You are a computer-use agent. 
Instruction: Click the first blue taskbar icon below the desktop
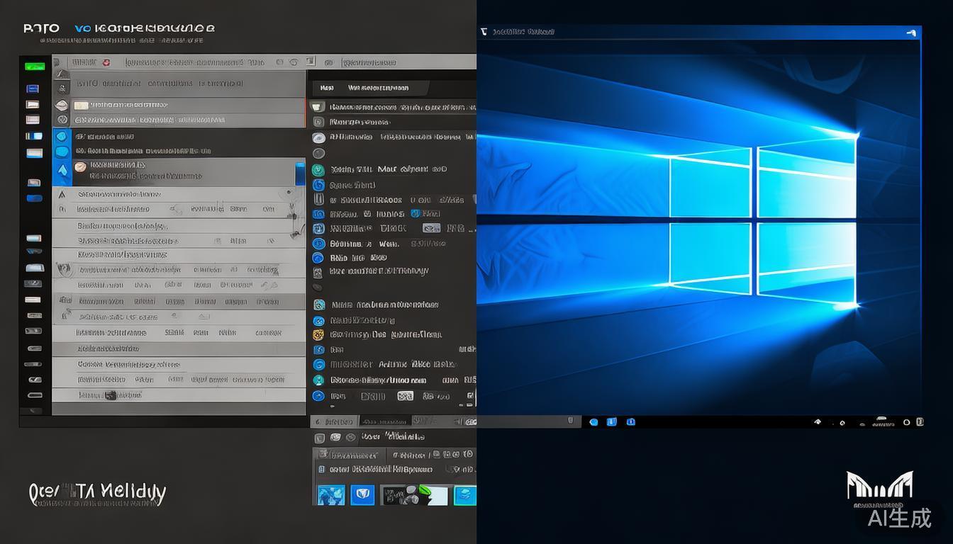click(x=593, y=422)
